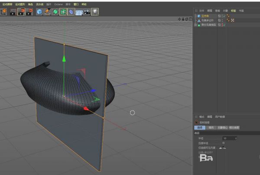Toggle visibility dots of 立方体 object
The width and height of the screenshot is (260, 175).
(x=222, y=16)
